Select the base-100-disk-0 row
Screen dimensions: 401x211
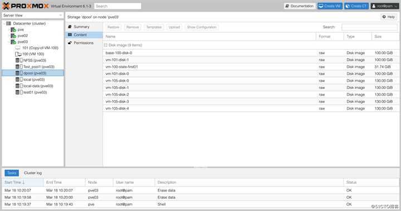[x=251, y=53]
